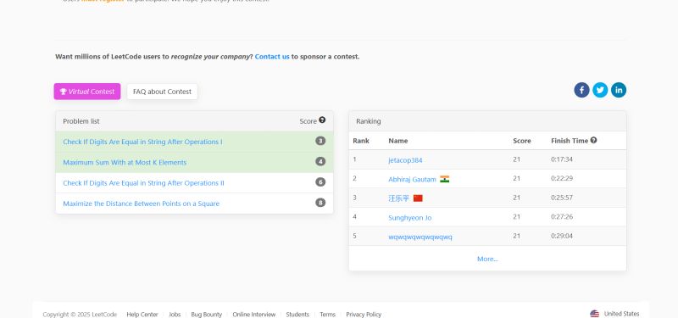This screenshot has width=678, height=318.
Task: Click the India flag beside Abhiraj Gautam
Action: tap(444, 179)
